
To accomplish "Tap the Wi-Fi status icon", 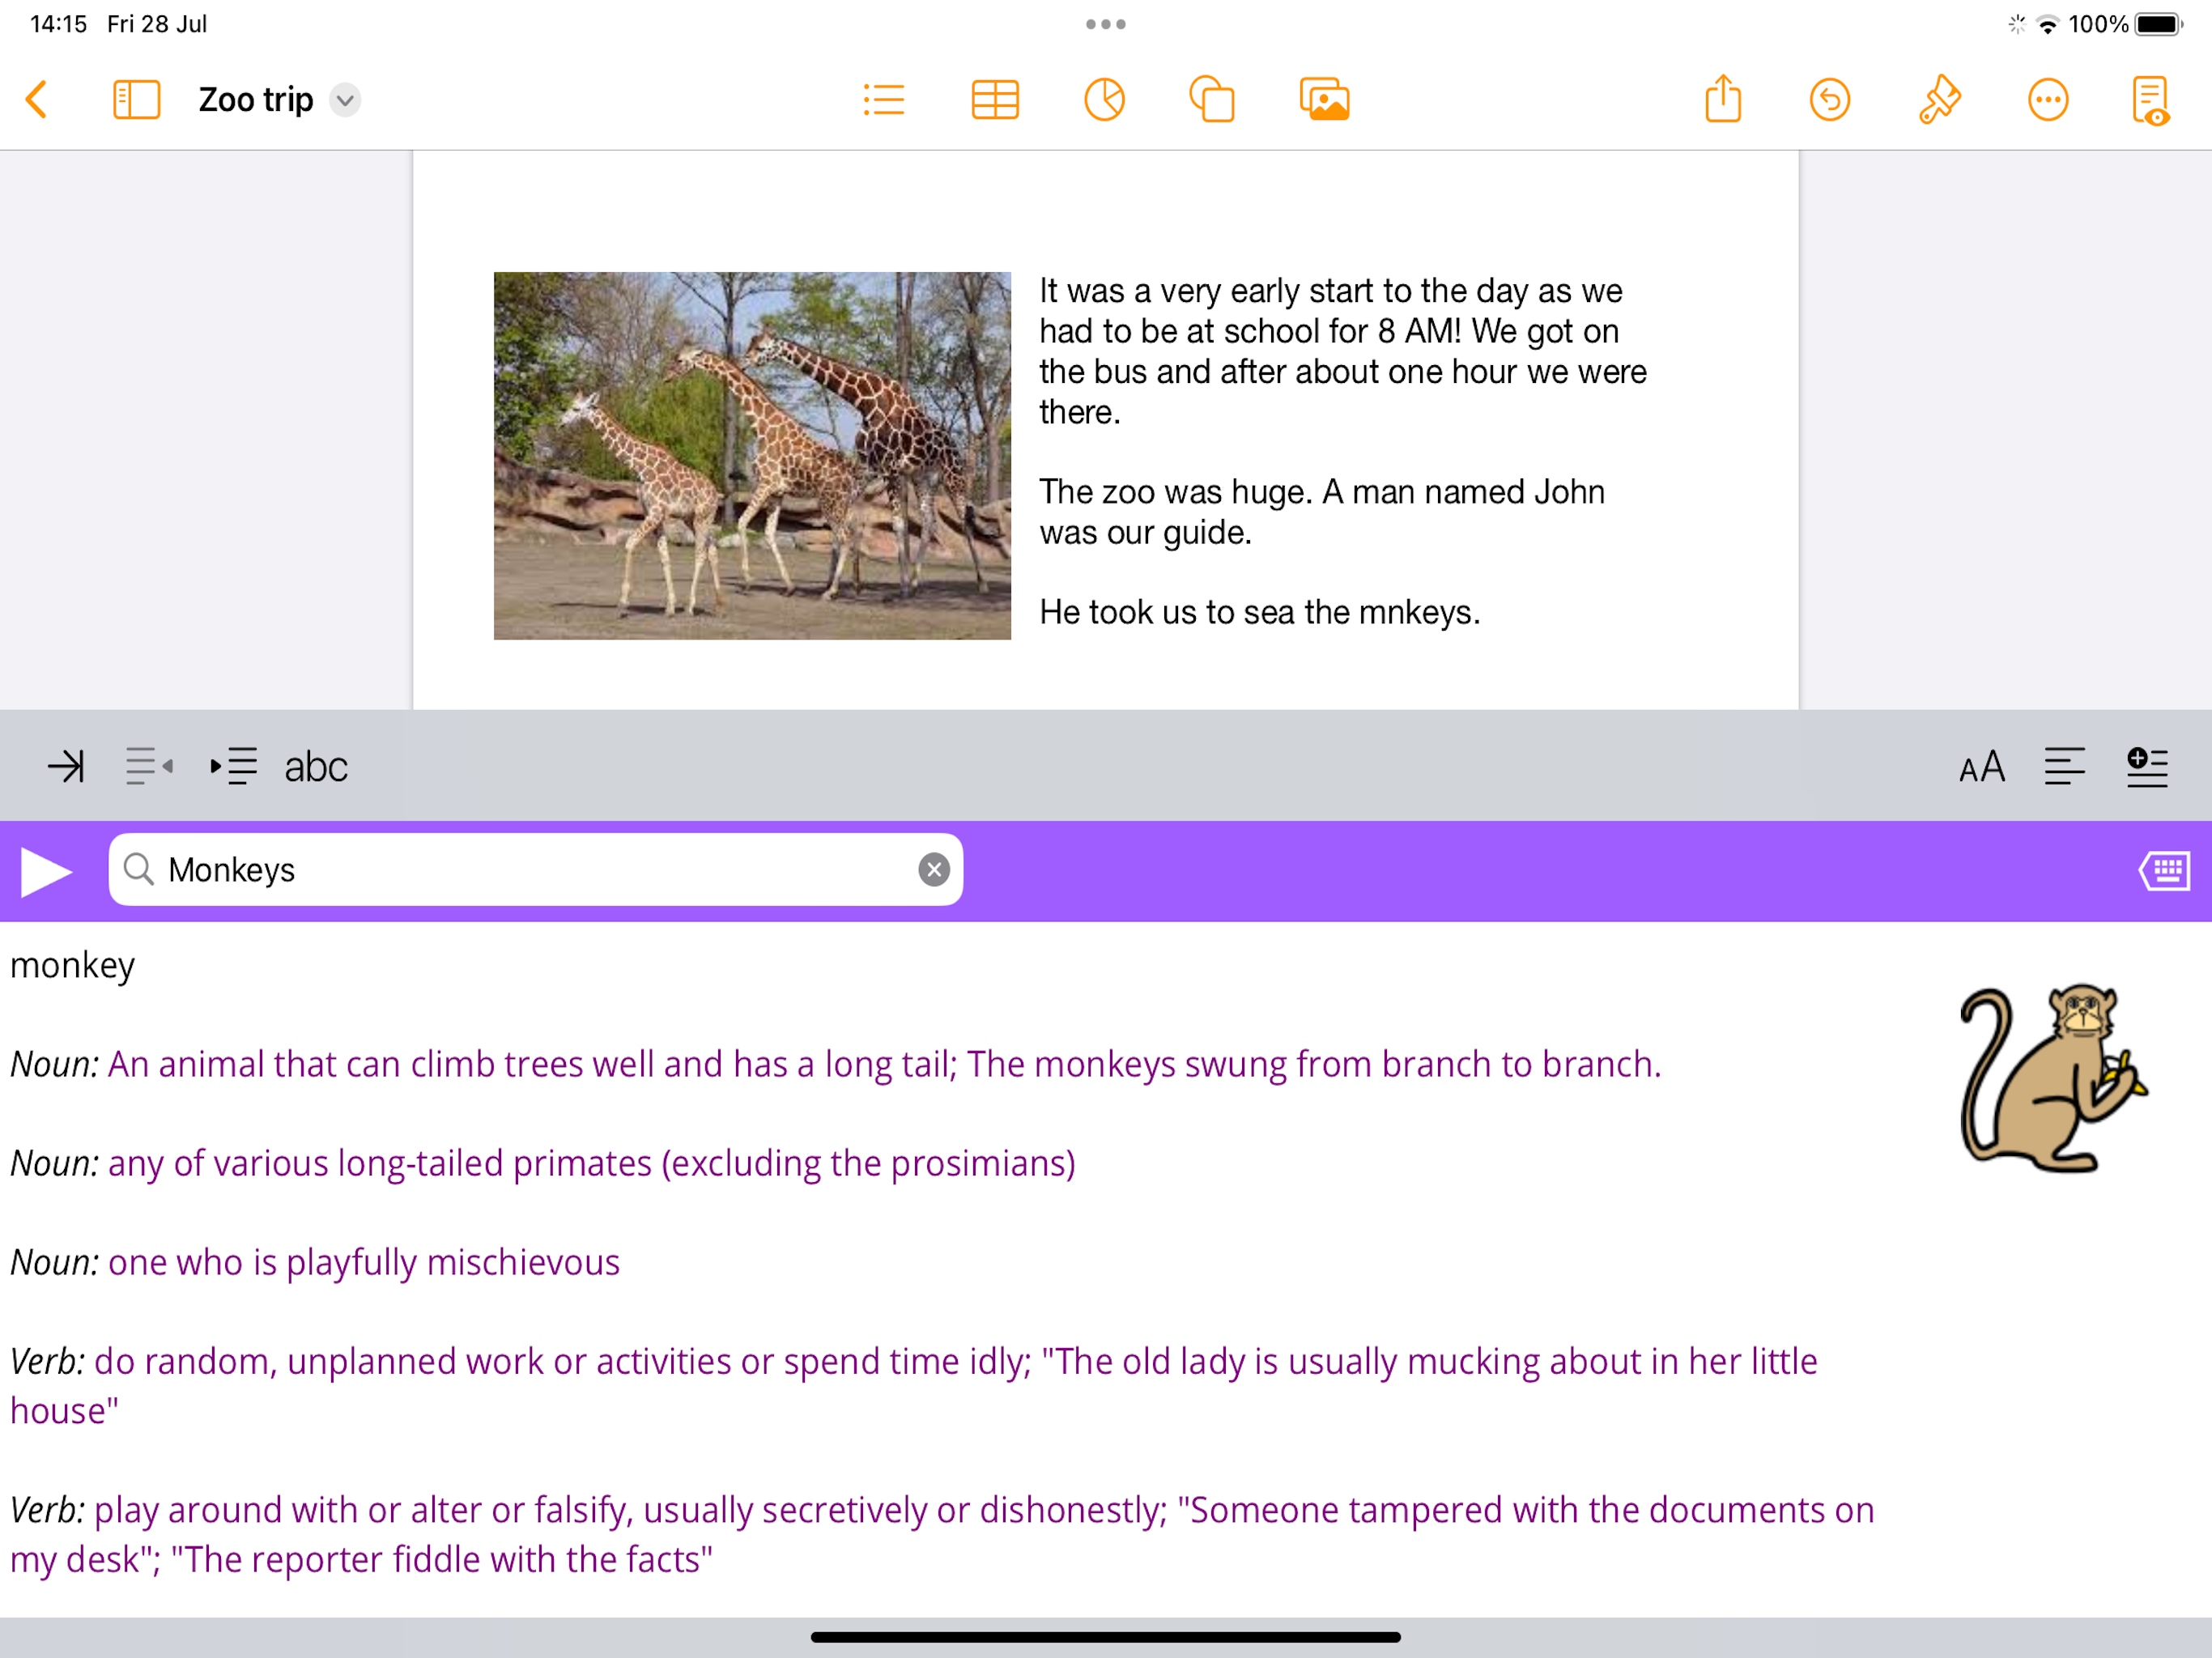I will click(x=2048, y=24).
